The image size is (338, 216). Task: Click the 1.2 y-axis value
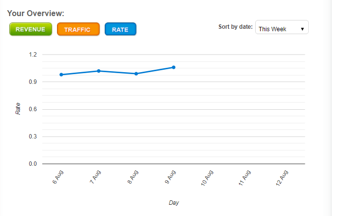(x=33, y=55)
